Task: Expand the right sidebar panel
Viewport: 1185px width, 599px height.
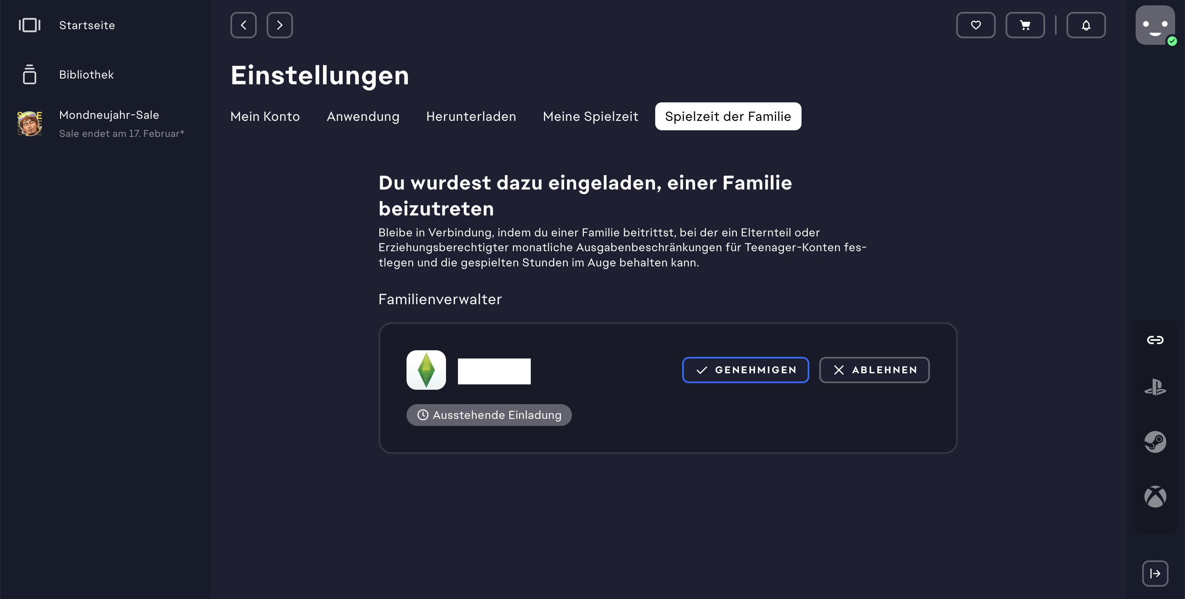Action: pos(1155,573)
